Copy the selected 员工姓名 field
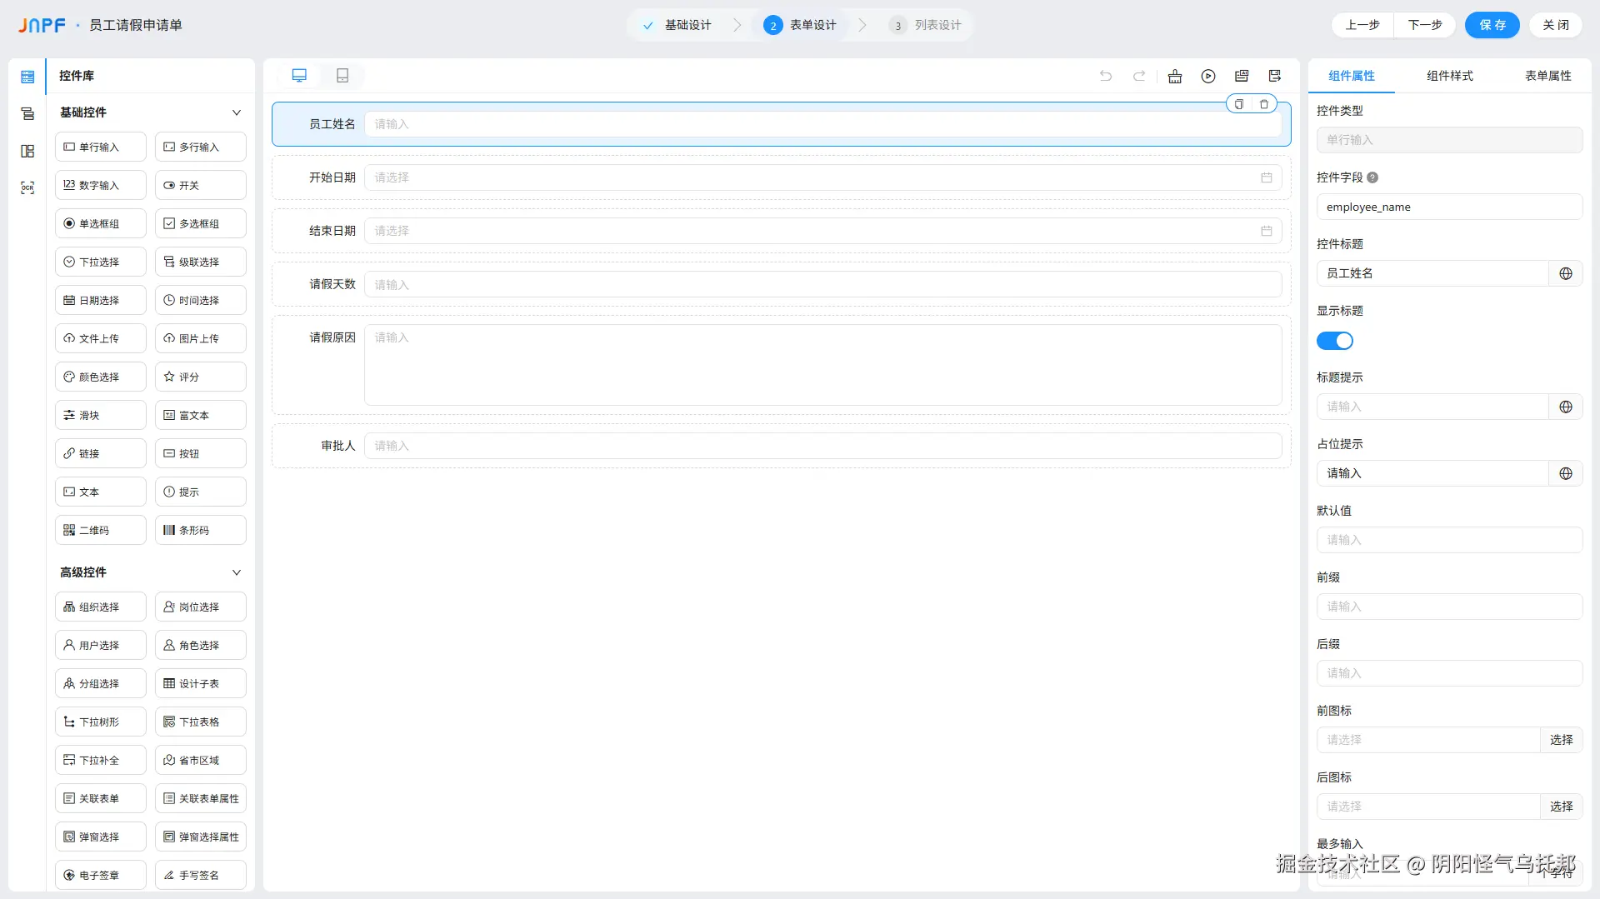This screenshot has width=1600, height=899. 1239,104
